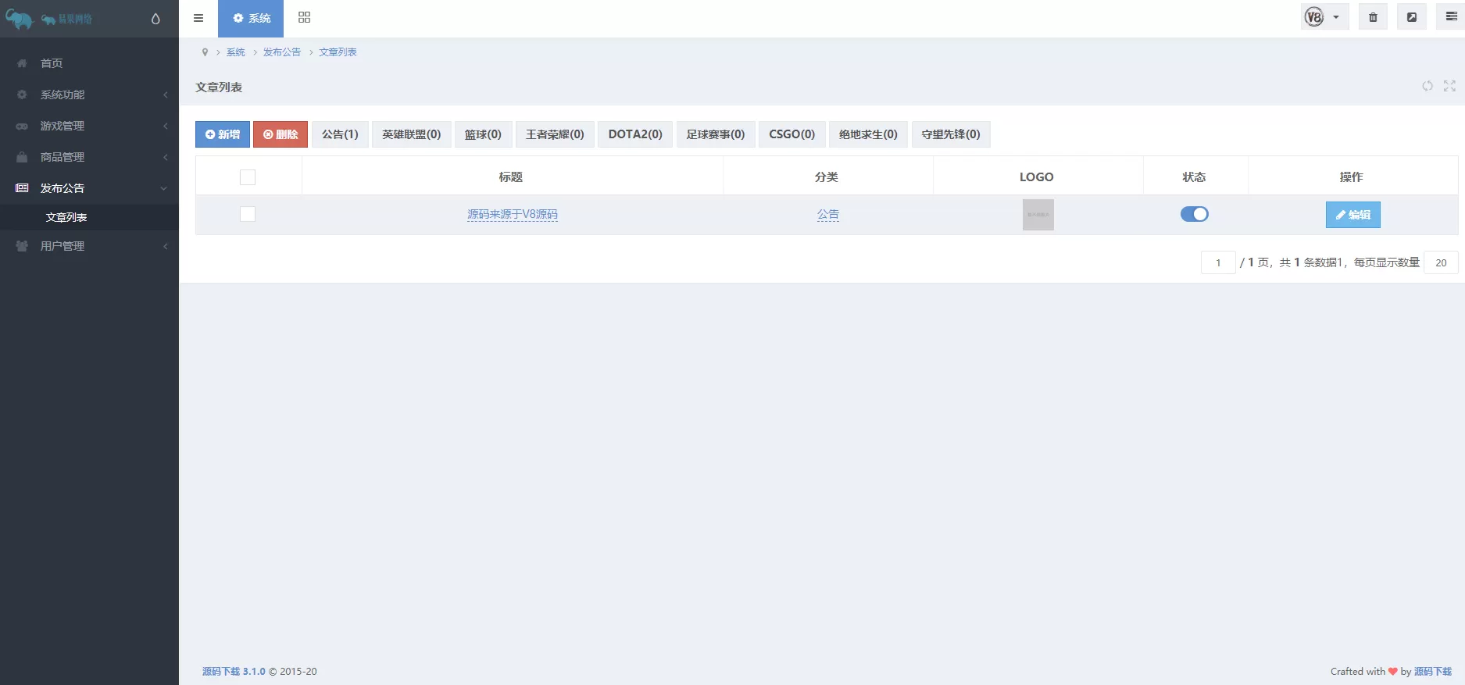Check the select-all checkbox in table header
Viewport: 1465px width, 685px height.
248,177
